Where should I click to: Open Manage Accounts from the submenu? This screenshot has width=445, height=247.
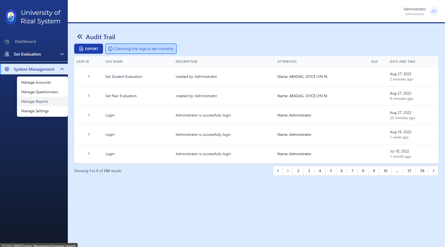click(x=36, y=82)
